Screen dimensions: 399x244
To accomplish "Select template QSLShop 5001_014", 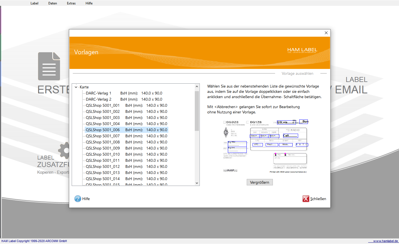I will [126, 179].
